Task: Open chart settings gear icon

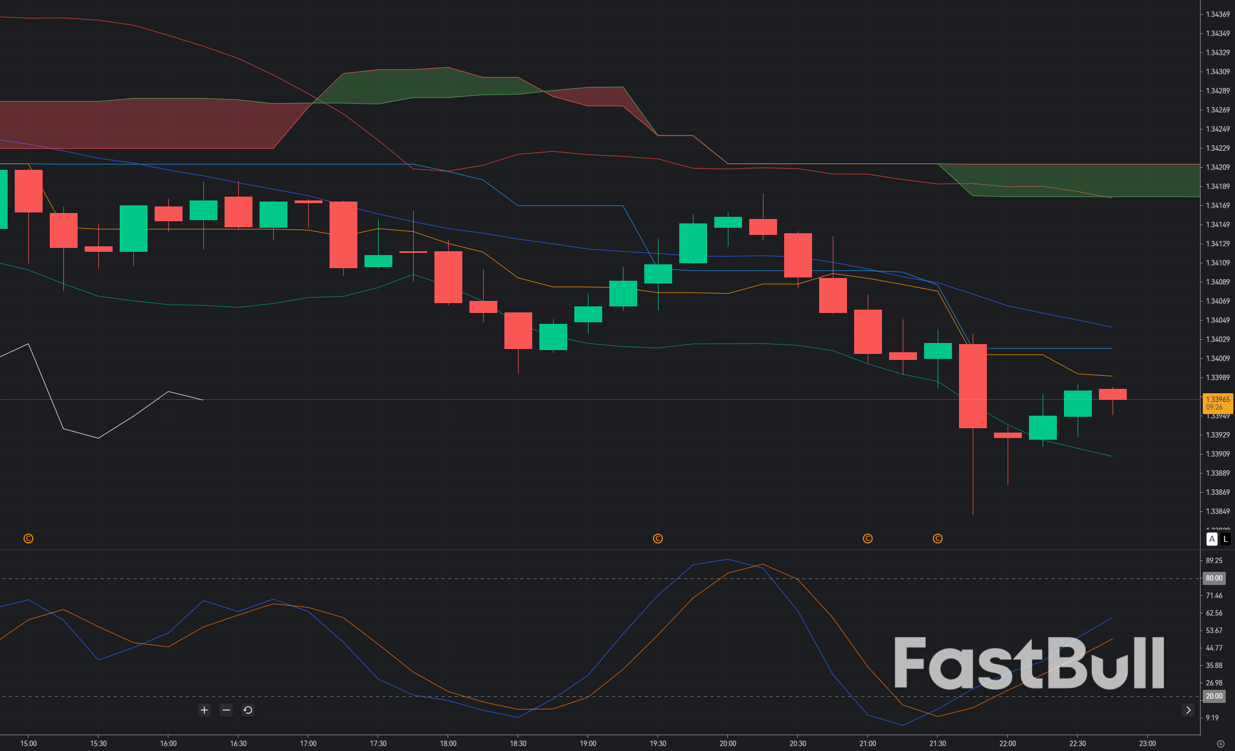Action: (1221, 743)
